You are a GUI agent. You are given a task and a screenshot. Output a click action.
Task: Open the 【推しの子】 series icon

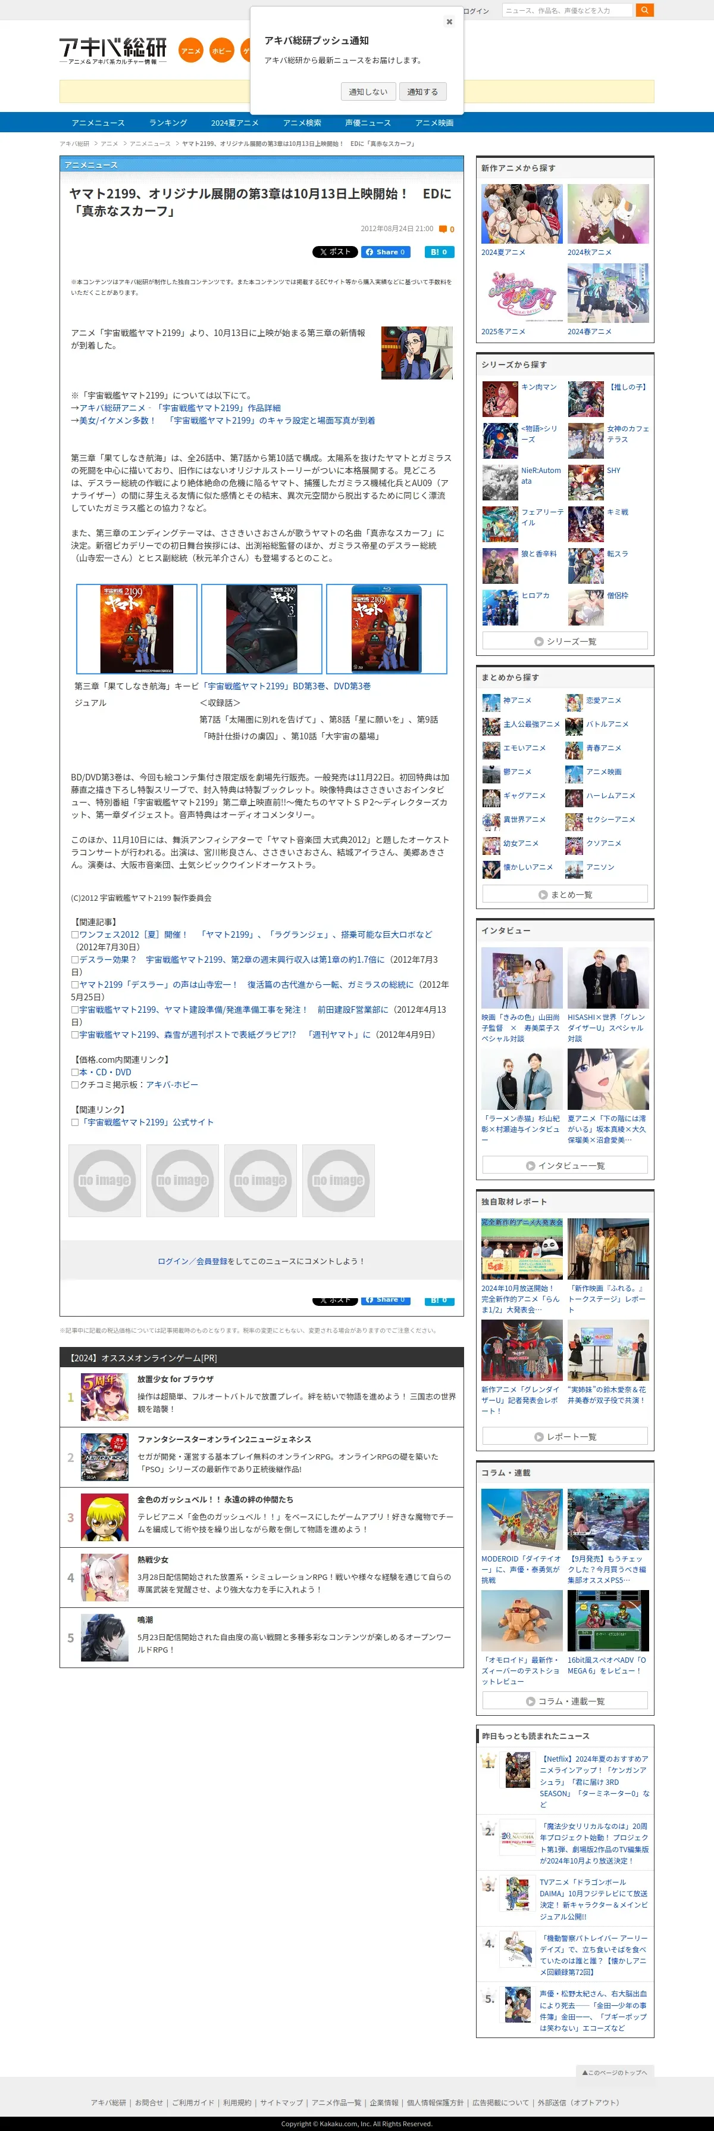586,400
